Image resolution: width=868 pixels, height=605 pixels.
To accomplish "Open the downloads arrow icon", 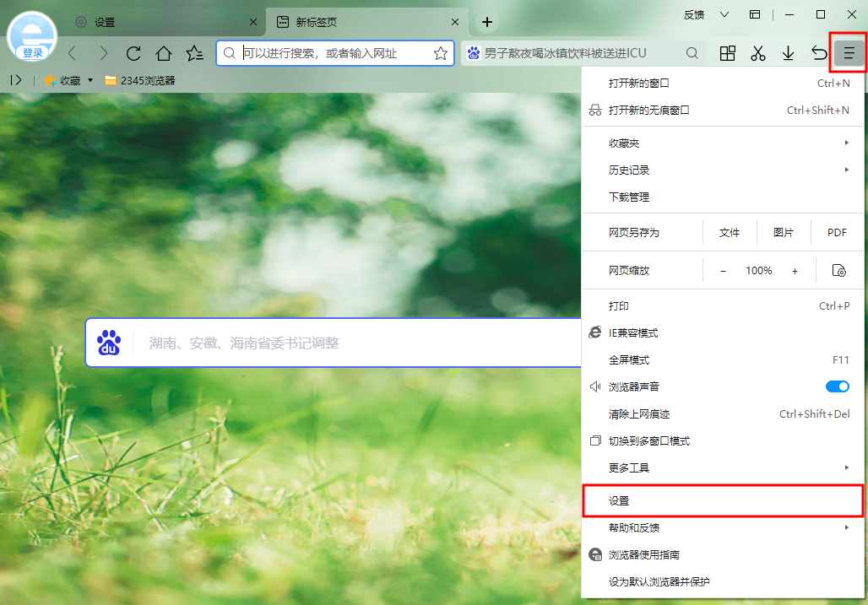I will click(x=788, y=53).
